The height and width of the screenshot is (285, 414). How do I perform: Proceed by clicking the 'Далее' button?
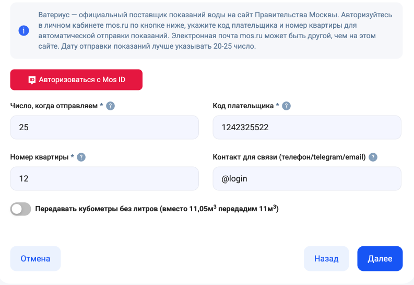380,258
